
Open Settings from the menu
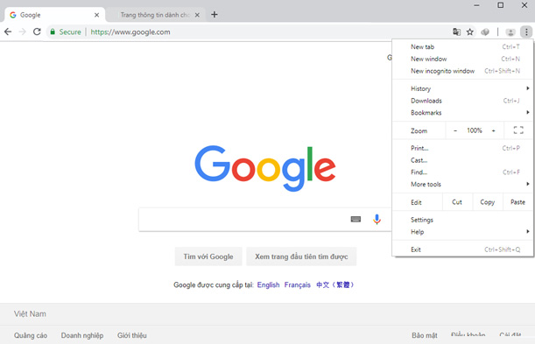click(462, 220)
